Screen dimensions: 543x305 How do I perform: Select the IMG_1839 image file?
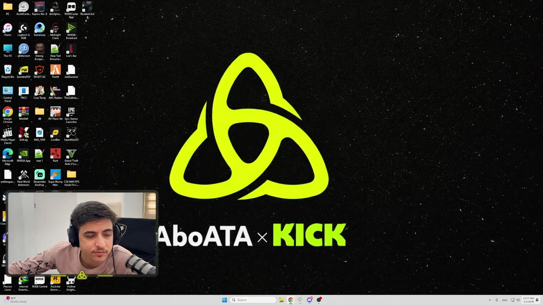[x=39, y=135]
